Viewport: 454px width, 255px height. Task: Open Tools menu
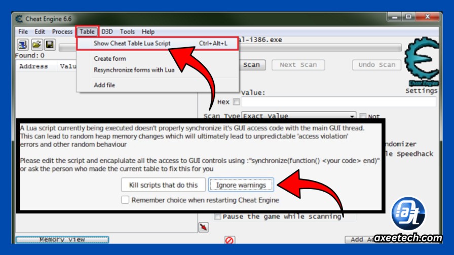[127, 31]
